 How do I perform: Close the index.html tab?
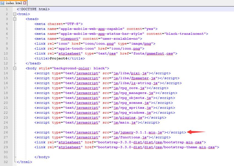25,3
